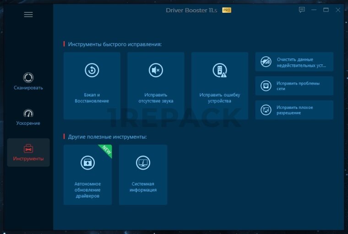Maximize the Driver Booster window
The height and width of the screenshot is (234, 348).
click(326, 10)
